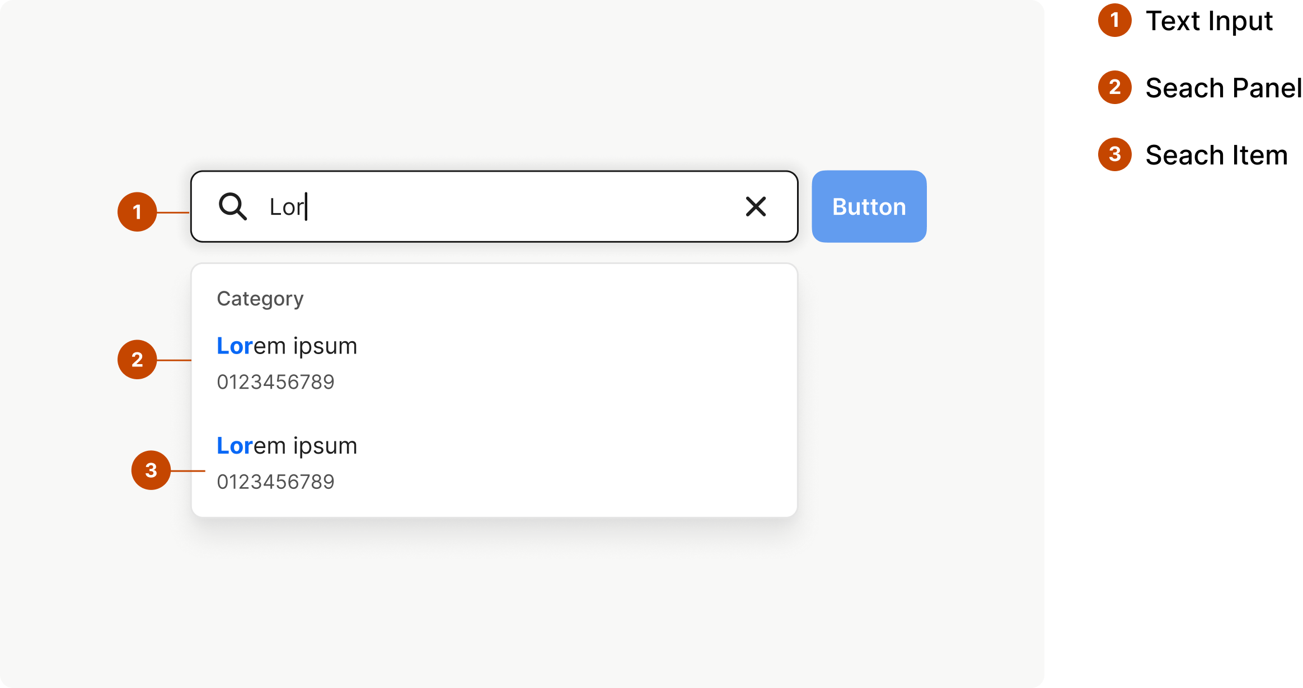1303x688 pixels.
Task: Click annotation badge 1 beside the search field
Action: click(137, 212)
